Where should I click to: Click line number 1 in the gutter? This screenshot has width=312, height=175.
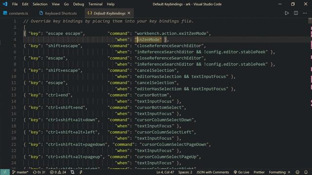[x=15, y=21]
